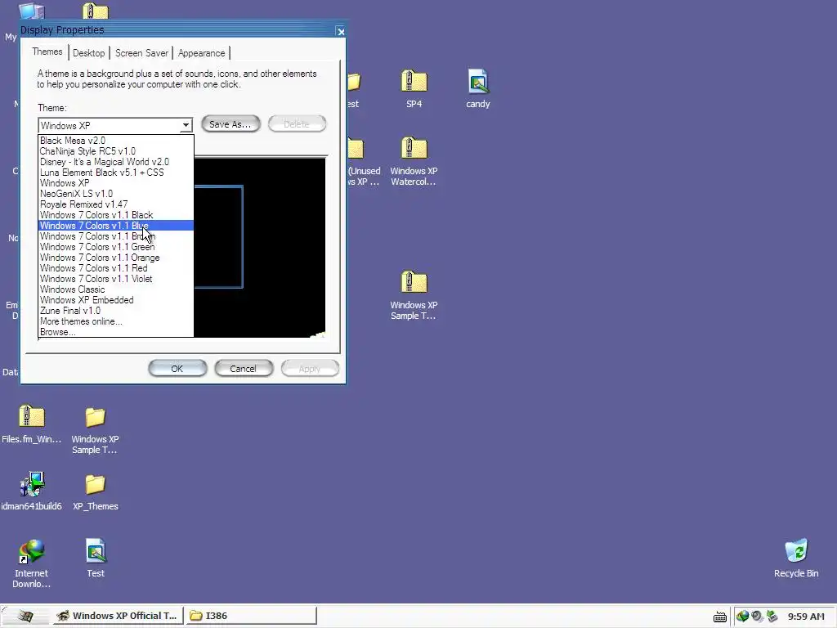Screen dimensions: 837x628
Task: Switch to the I386 taskbar window
Action: point(251,616)
